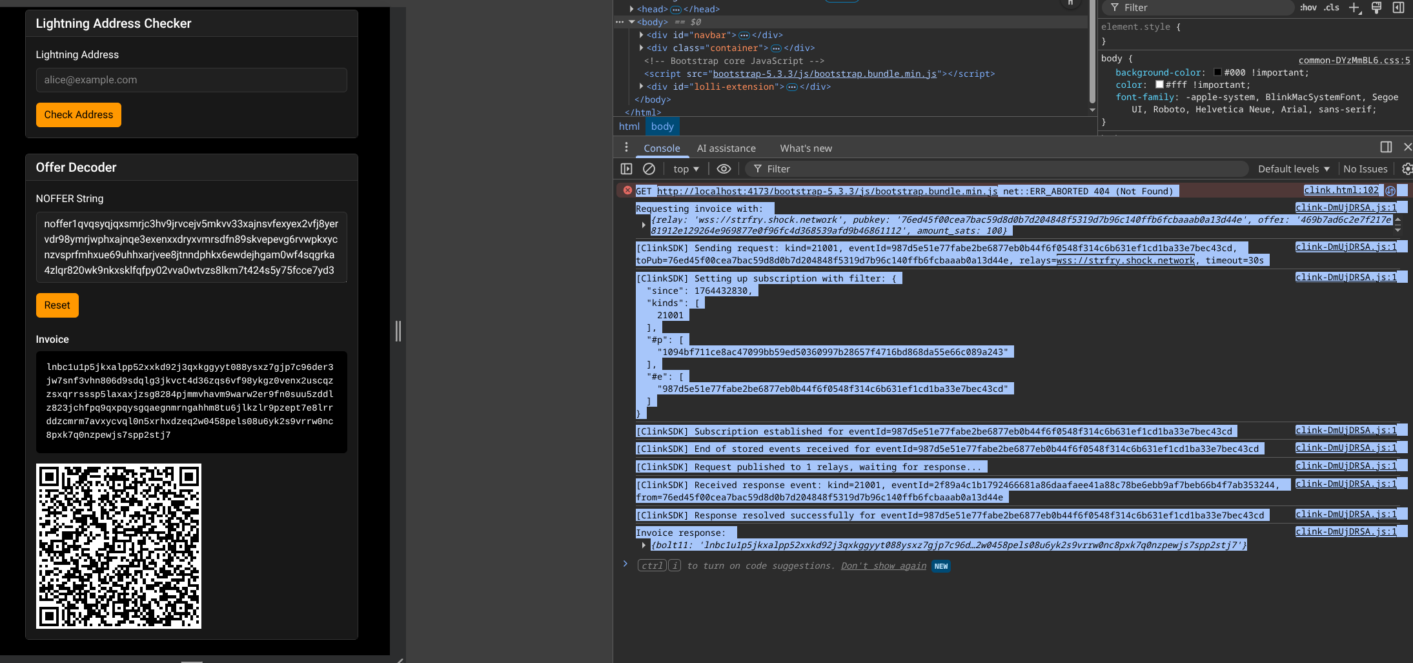Open the rendering emulation paintbrush icon
Screen dimensions: 1413x663
coord(1376,8)
